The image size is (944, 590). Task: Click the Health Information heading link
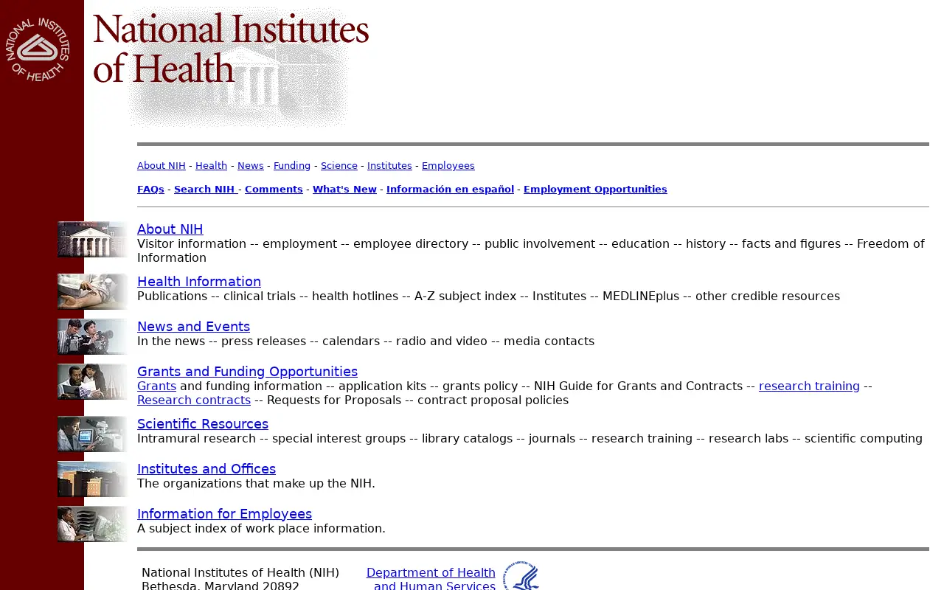pyautogui.click(x=199, y=282)
